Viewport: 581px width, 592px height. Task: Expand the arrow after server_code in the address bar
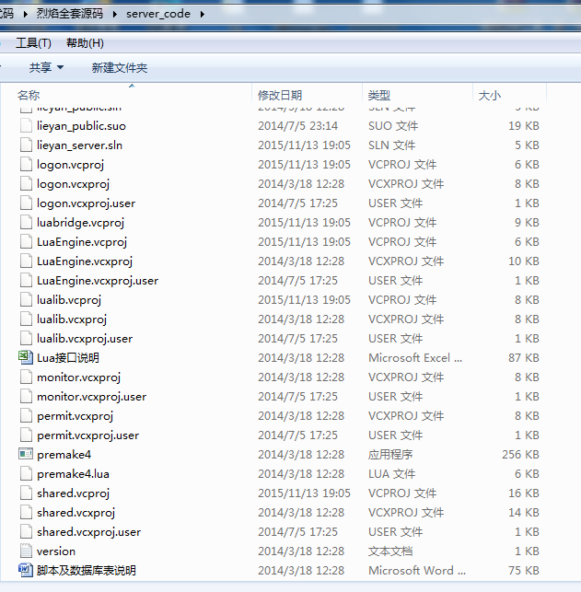point(203,14)
